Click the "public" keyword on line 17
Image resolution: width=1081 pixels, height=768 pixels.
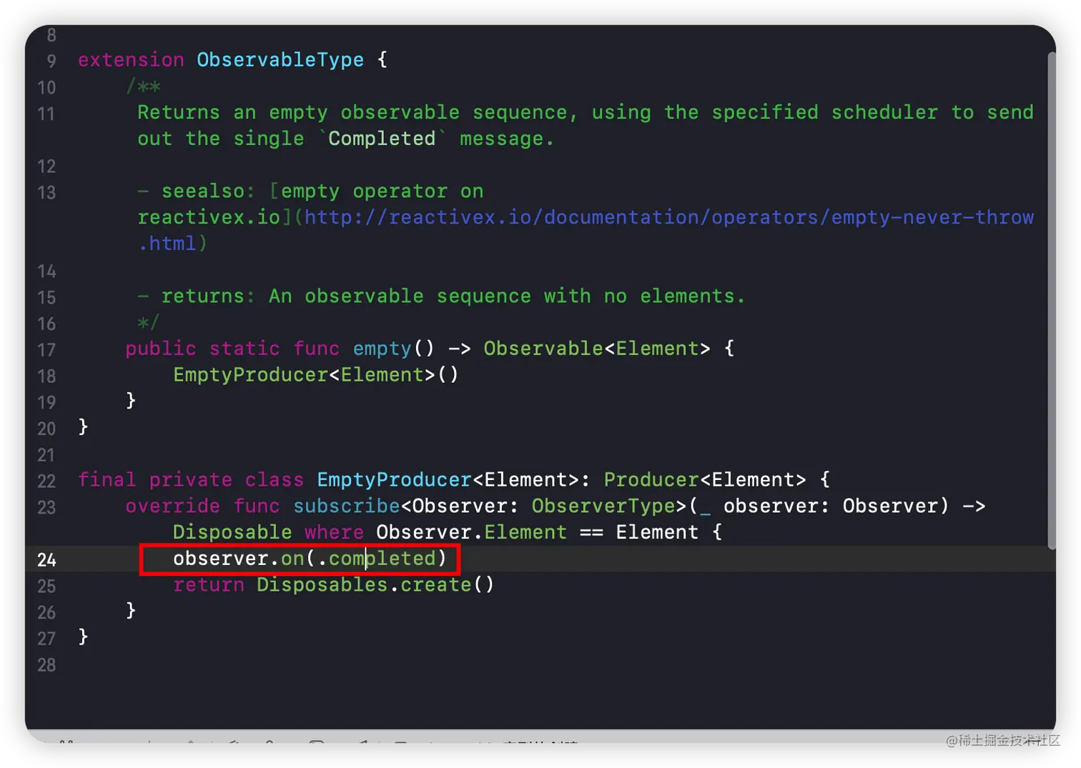161,349
